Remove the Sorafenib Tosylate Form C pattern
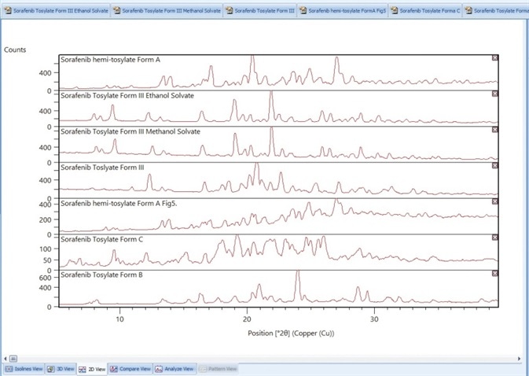The width and height of the screenshot is (529, 376). click(x=494, y=238)
